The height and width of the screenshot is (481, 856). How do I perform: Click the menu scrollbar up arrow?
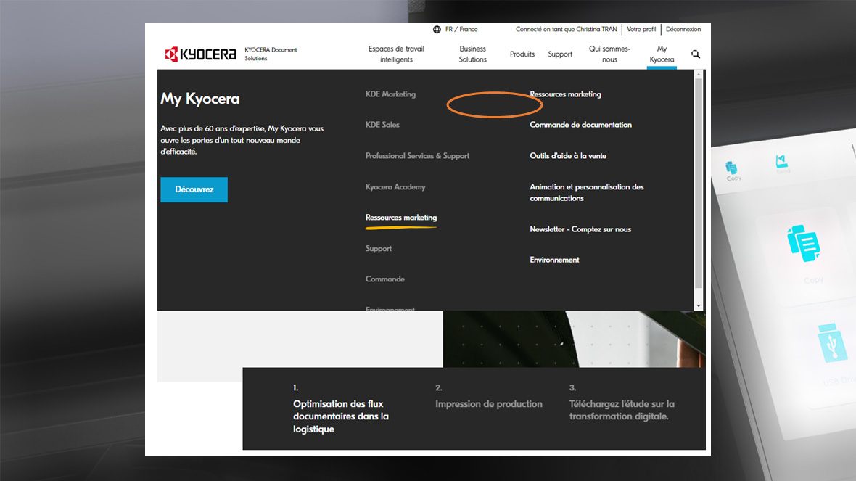pyautogui.click(x=699, y=74)
